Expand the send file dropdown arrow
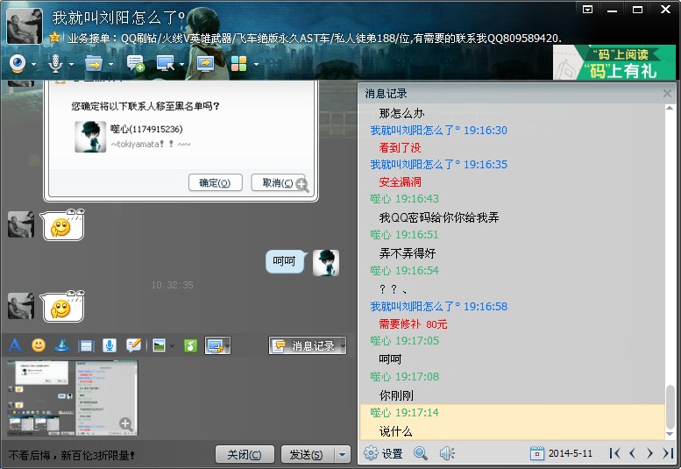The height and width of the screenshot is (469, 681). [111, 64]
